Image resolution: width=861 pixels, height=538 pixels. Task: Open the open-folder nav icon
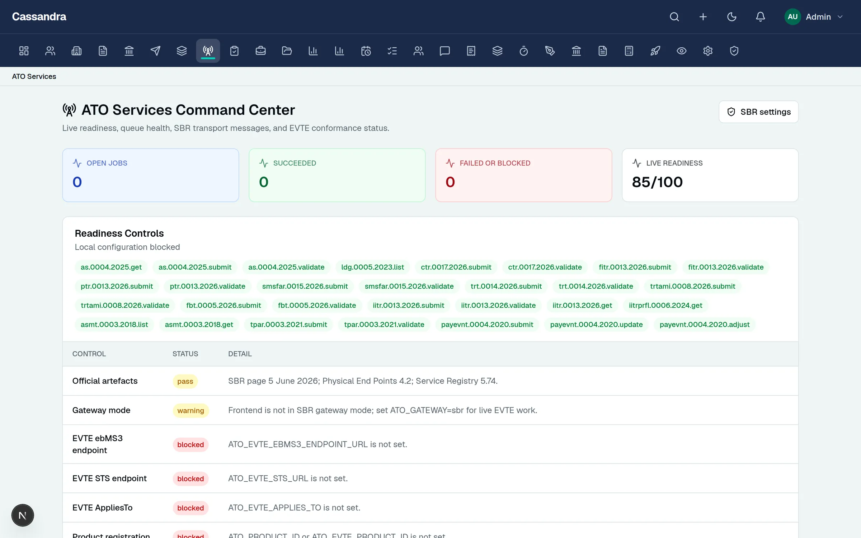pos(287,51)
